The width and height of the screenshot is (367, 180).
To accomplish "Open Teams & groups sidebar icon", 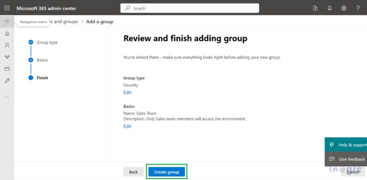I will coord(7,57).
